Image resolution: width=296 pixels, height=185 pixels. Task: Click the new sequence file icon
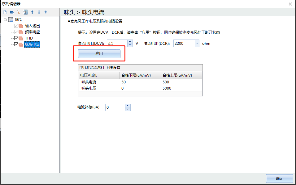tap(5, 12)
